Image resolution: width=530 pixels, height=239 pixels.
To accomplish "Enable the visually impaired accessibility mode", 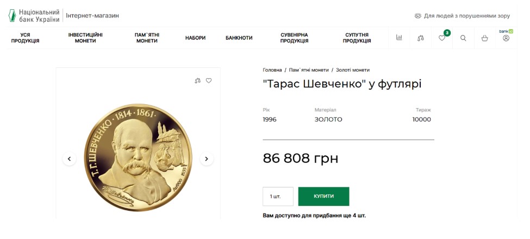I will (x=463, y=16).
